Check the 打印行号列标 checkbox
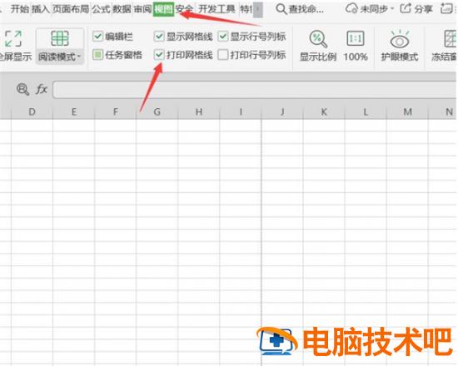This screenshot has width=458, height=366. [223, 55]
